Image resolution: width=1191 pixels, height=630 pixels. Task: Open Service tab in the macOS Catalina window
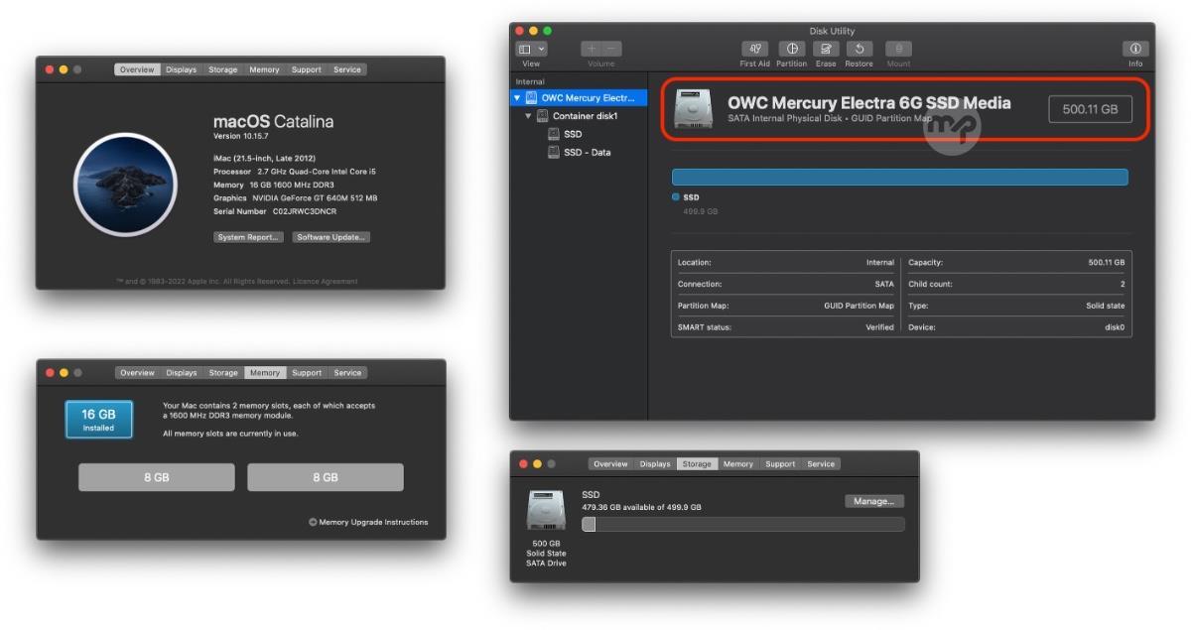(x=347, y=69)
